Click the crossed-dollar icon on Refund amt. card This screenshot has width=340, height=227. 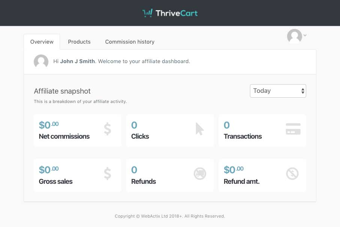tap(293, 174)
